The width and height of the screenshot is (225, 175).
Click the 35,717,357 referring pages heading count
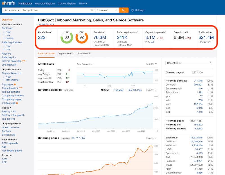coord(78,138)
